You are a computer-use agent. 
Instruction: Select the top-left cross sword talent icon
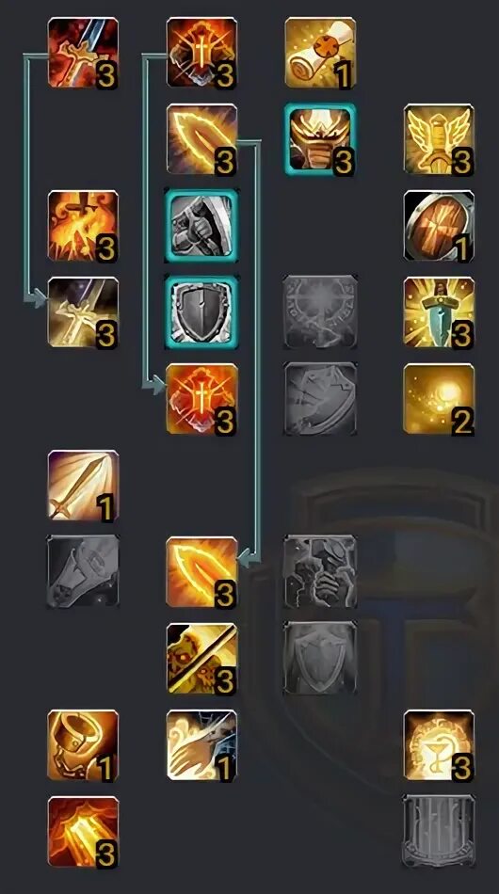pos(83,53)
